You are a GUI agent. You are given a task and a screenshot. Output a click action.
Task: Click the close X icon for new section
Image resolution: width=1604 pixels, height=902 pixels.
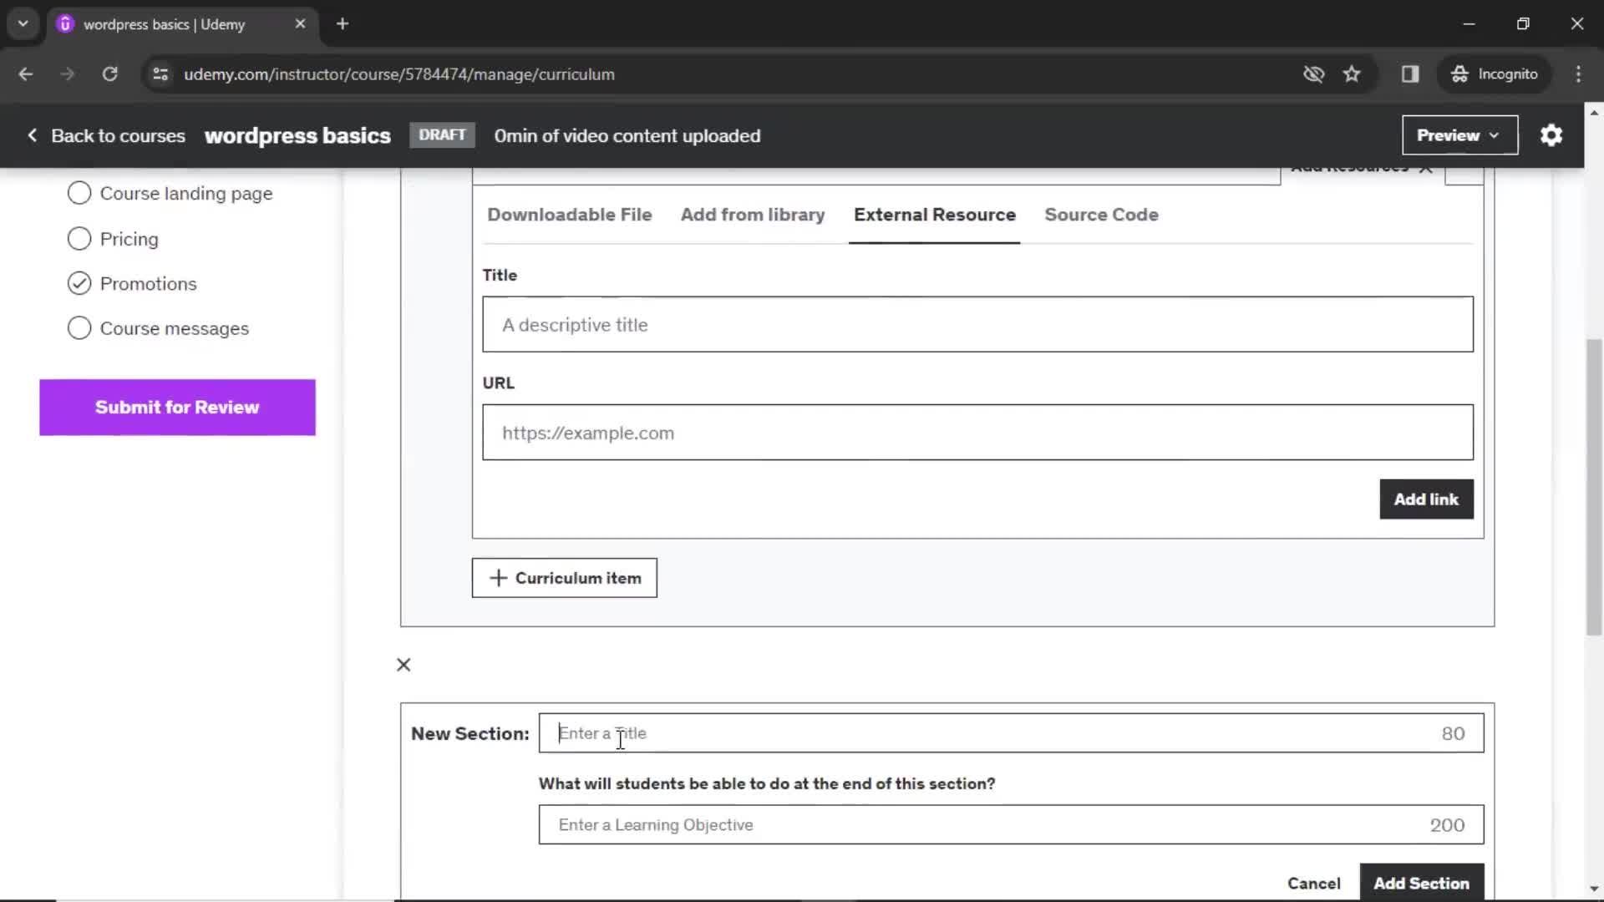coord(404,664)
